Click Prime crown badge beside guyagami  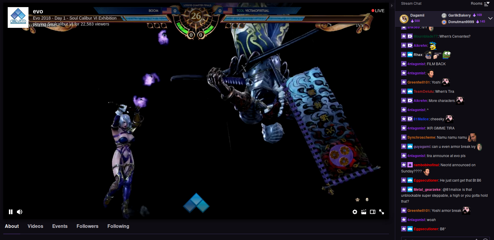(410, 146)
